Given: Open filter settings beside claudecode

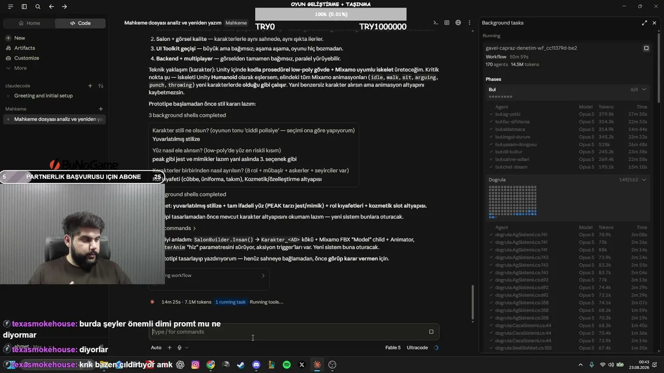Looking at the screenshot, I should click(101, 85).
